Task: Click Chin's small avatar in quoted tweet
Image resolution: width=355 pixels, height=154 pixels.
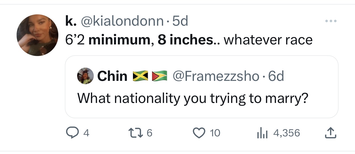Action: [85, 76]
